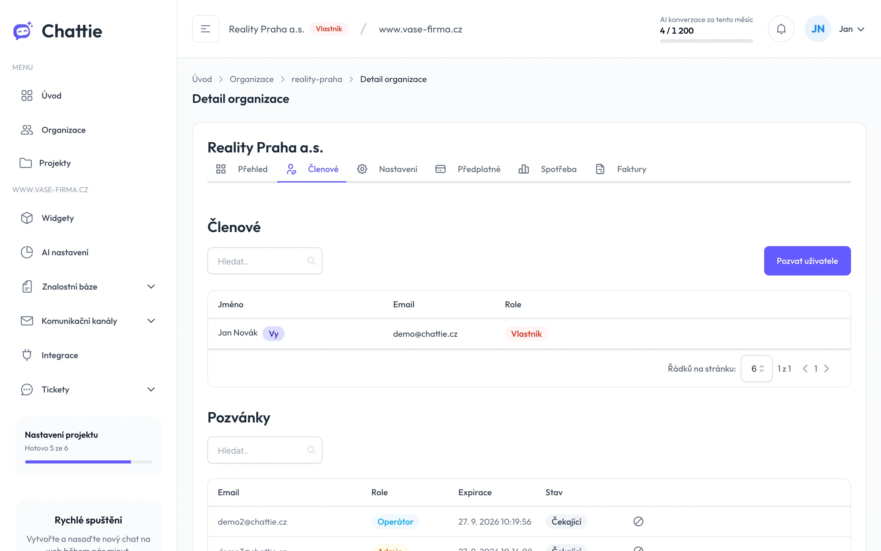This screenshot has height=551, width=881.
Task: Click the Organizace people icon in sidebar
Action: coord(27,130)
